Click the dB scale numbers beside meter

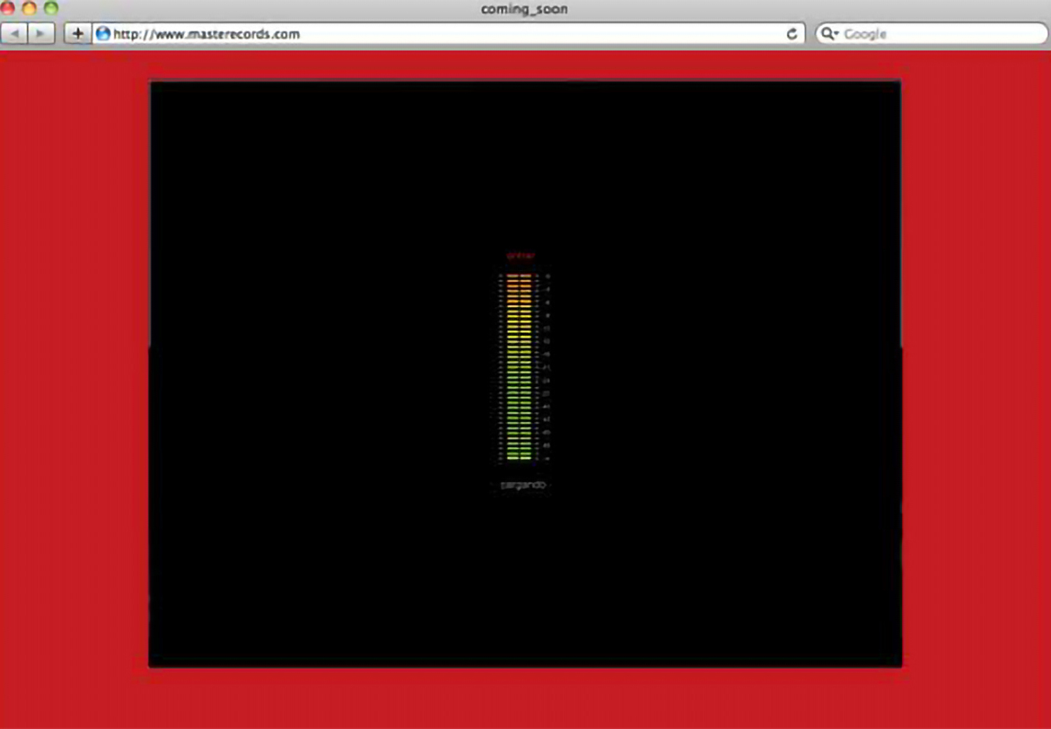tap(546, 367)
